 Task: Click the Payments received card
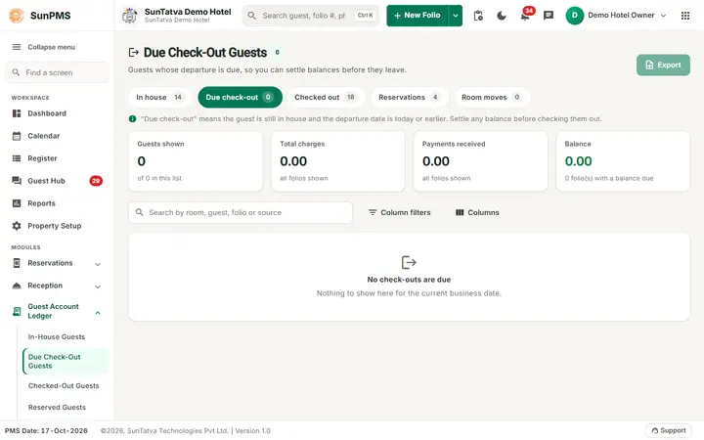(x=480, y=161)
